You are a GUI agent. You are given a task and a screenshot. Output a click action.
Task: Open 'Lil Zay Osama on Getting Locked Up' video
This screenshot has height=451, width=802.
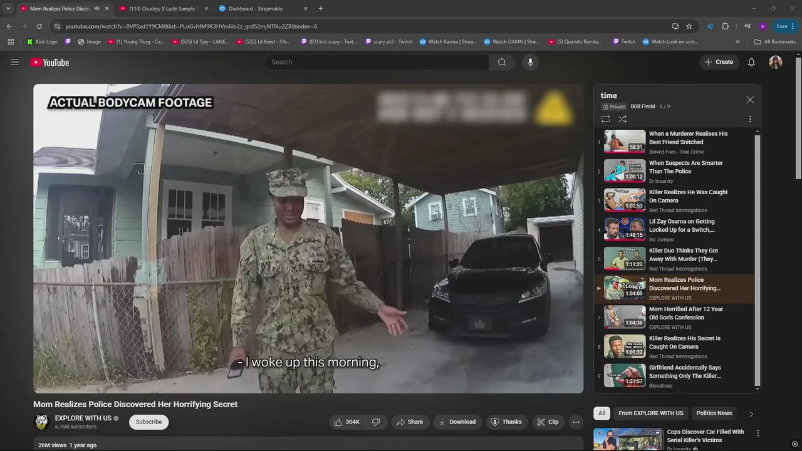click(x=674, y=230)
